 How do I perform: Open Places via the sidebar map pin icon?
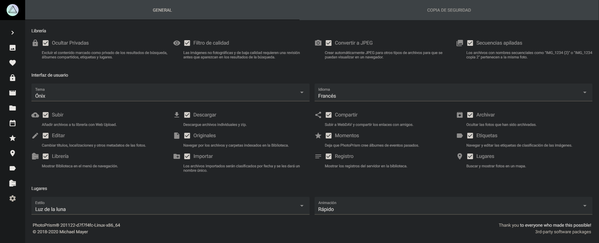13,153
